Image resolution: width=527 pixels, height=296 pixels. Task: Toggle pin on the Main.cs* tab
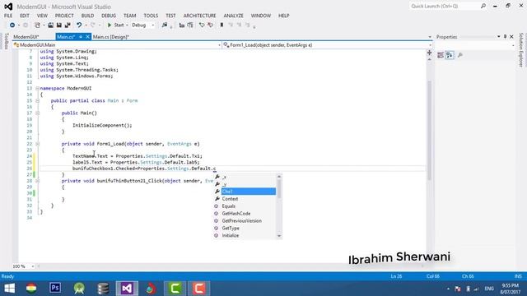tap(81, 37)
